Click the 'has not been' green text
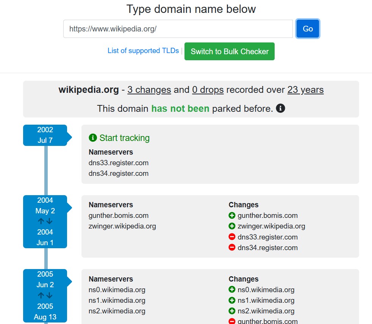This screenshot has height=324, width=372. coord(180,108)
